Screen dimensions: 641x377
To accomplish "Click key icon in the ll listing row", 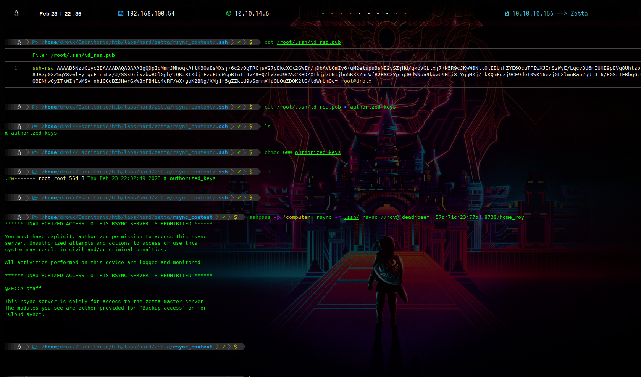I will click(165, 178).
